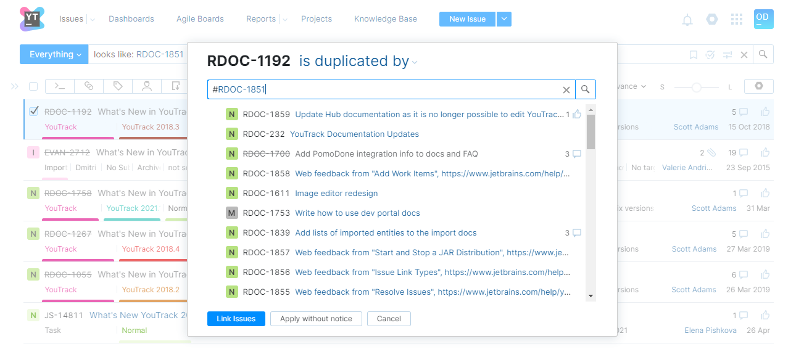Click the link issues toolbar icon

[89, 86]
